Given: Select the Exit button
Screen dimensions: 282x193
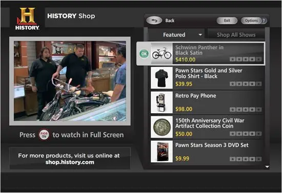Looking at the screenshot, I should [227, 20].
